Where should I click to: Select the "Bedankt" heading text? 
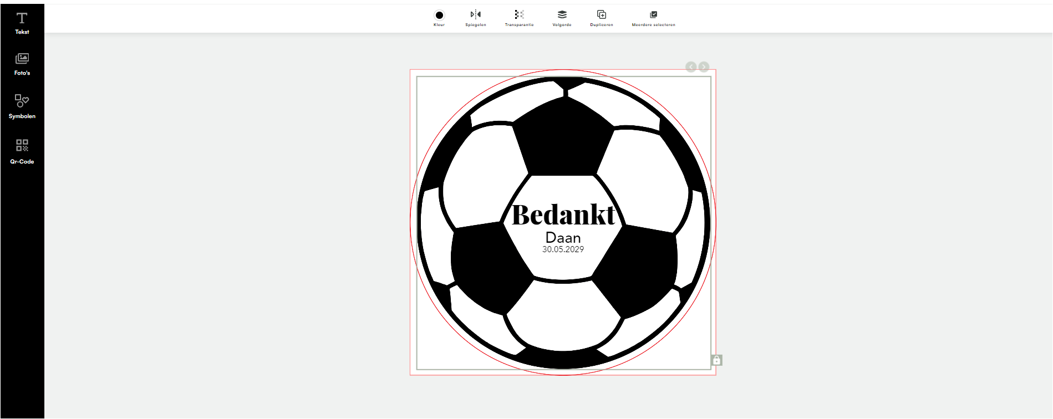pyautogui.click(x=563, y=215)
